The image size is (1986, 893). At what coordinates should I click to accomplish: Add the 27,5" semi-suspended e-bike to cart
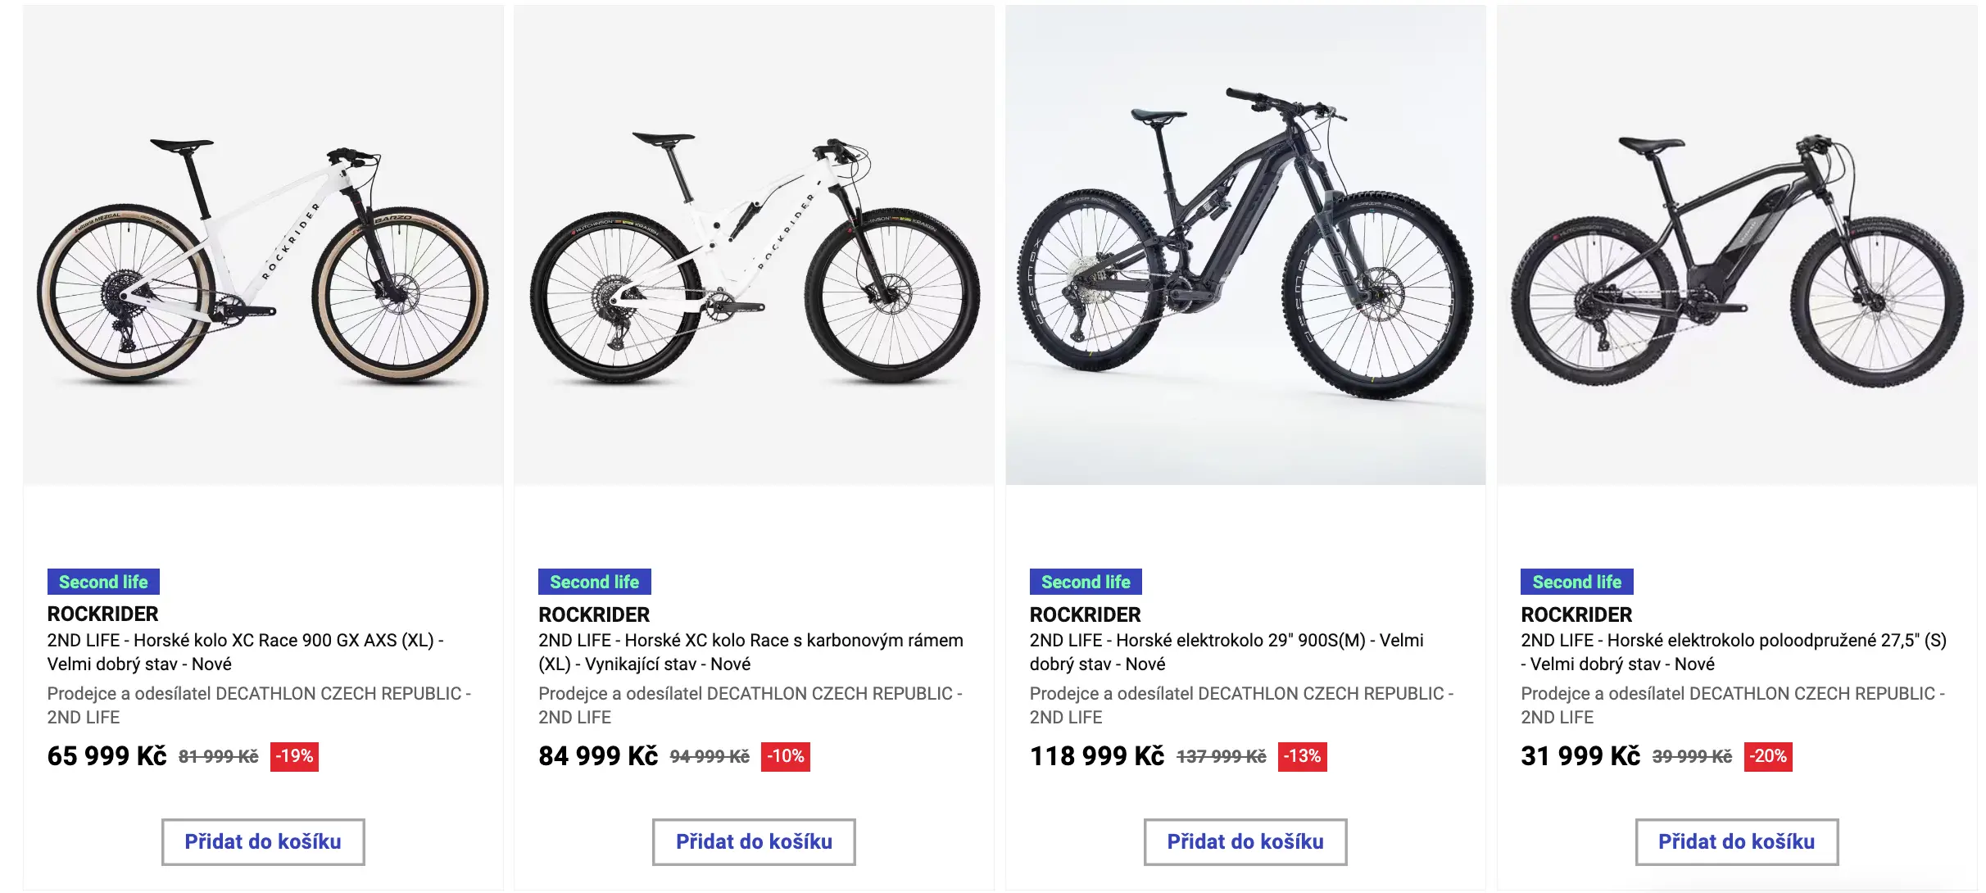[1736, 841]
